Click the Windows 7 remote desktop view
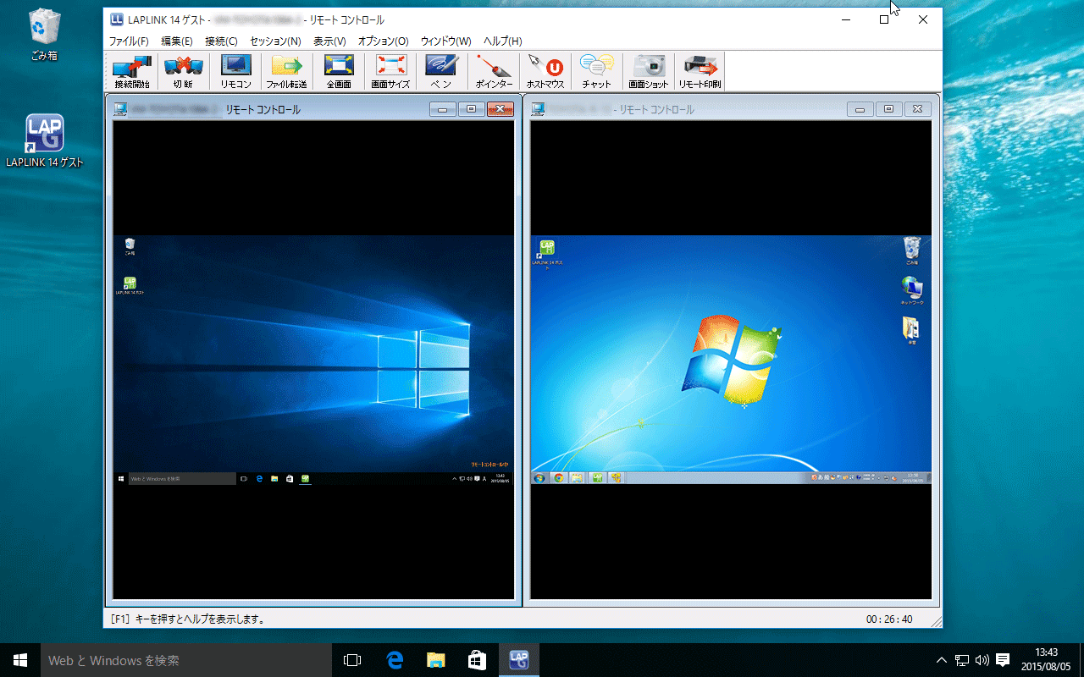Image resolution: width=1084 pixels, height=677 pixels. 730,355
